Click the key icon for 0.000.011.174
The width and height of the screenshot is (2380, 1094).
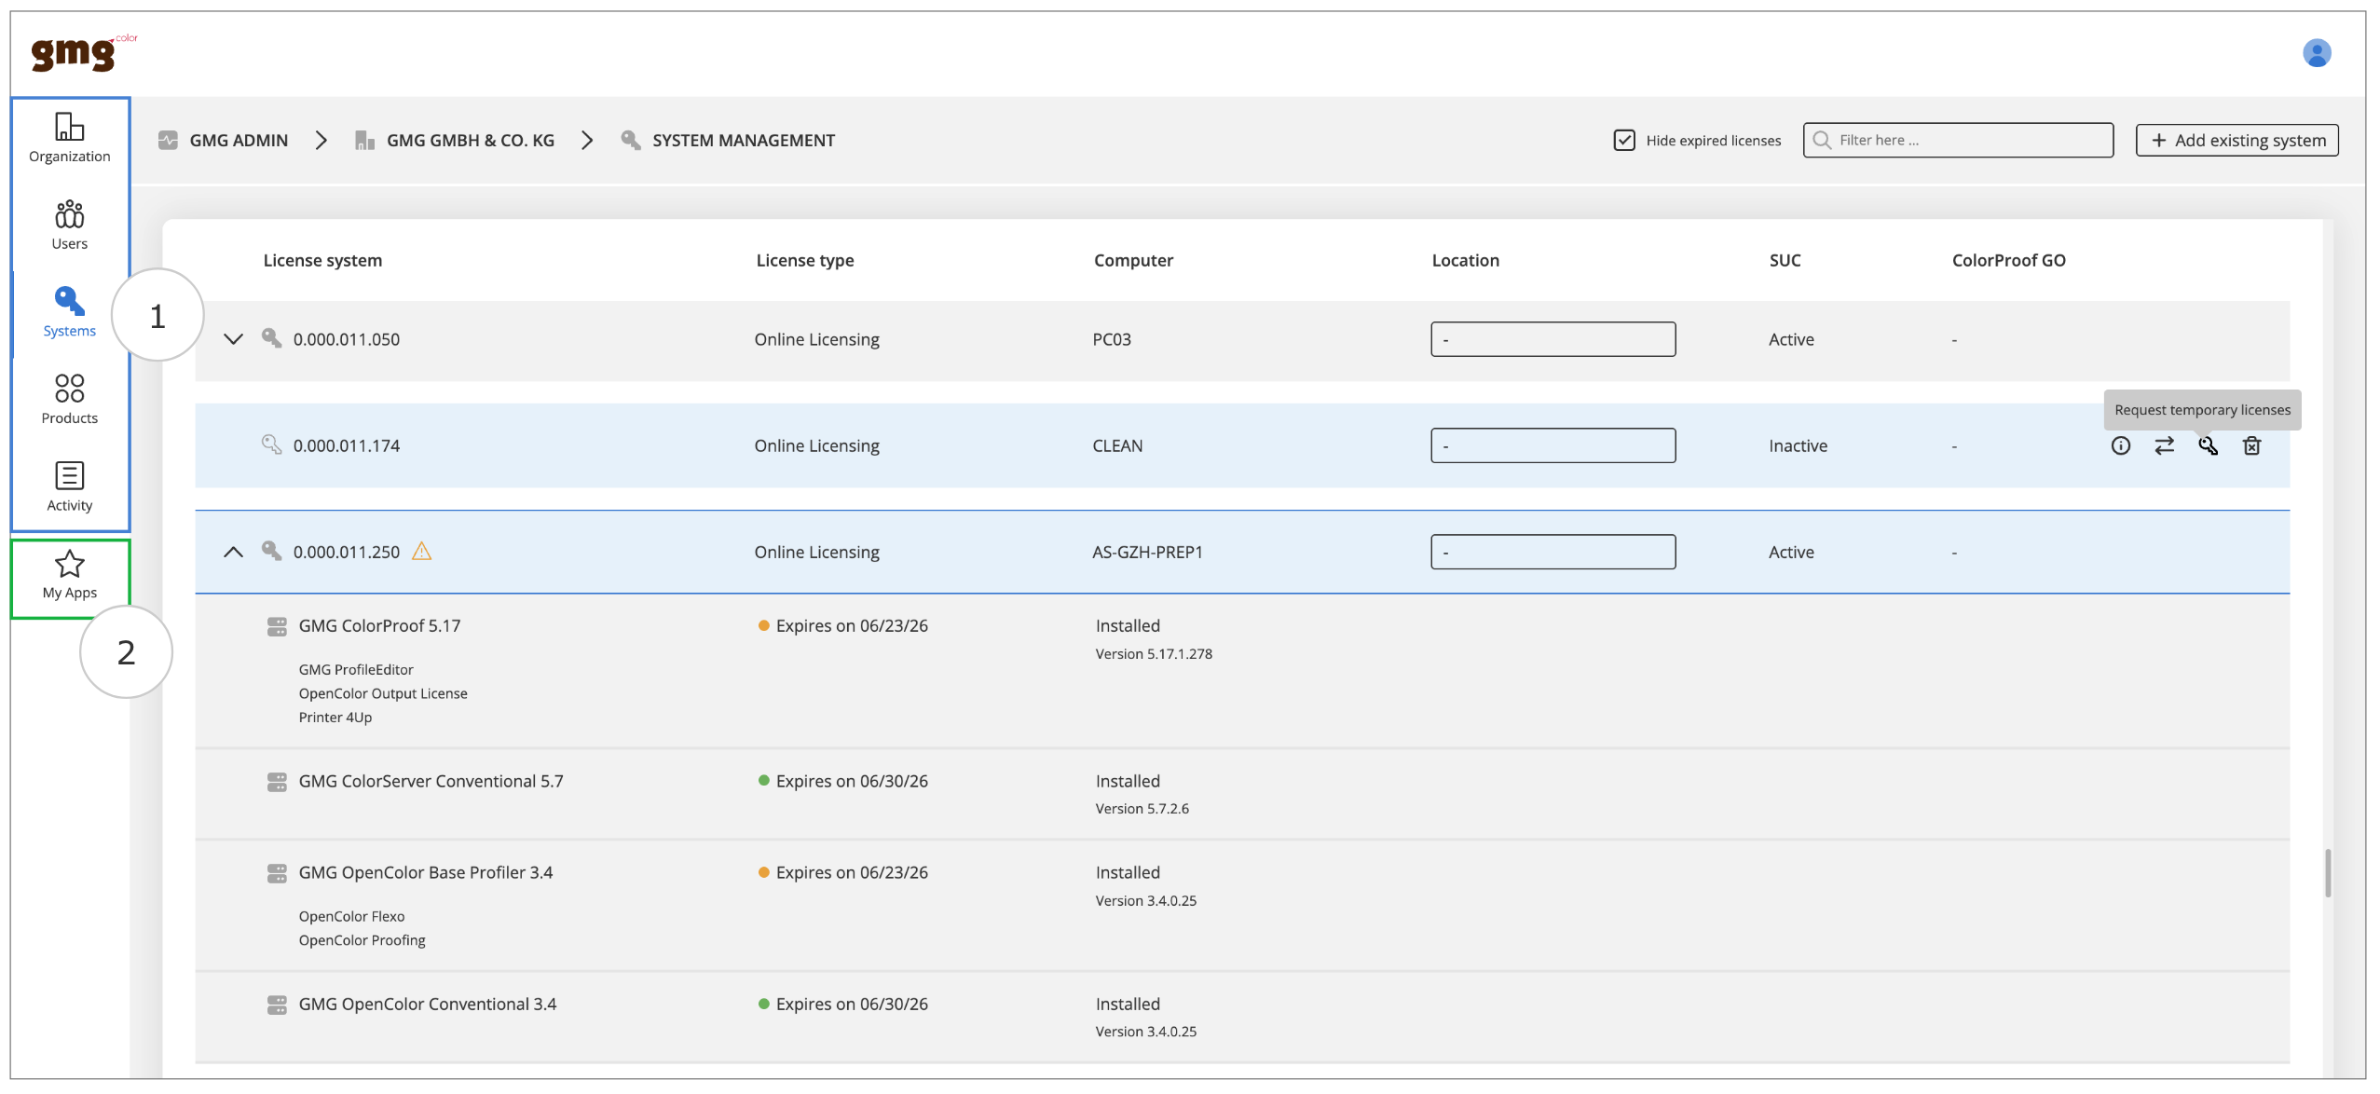click(x=271, y=444)
